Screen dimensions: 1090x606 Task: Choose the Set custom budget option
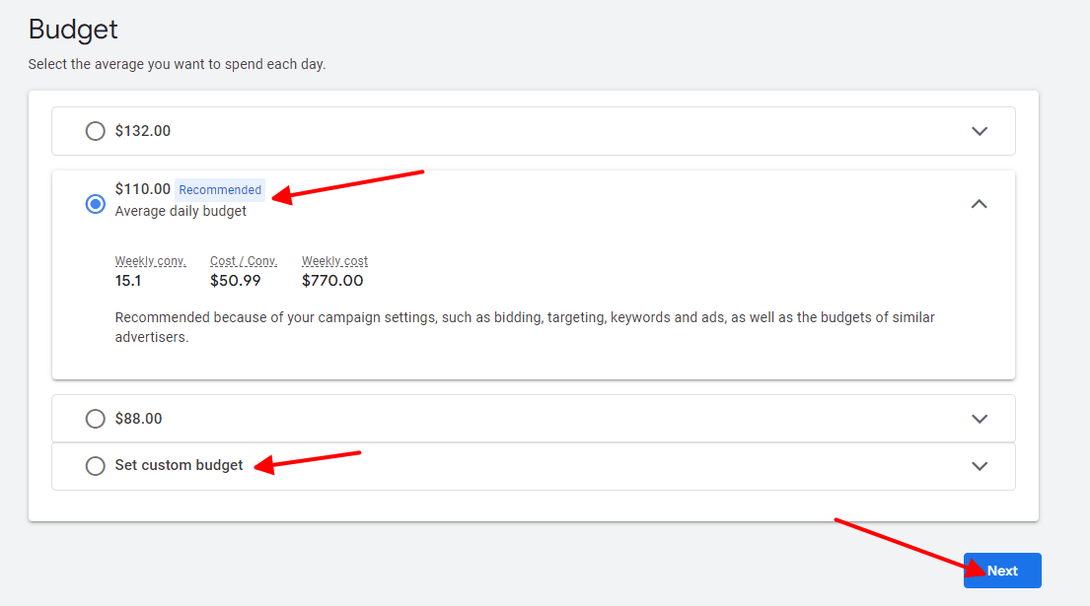coord(95,465)
